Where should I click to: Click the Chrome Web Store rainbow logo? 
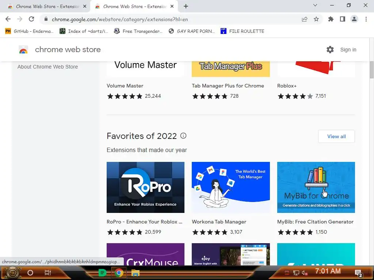tap(23, 50)
